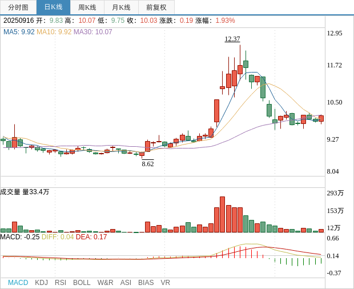This screenshot has width=354, height=289.
Task: Switch to the VR indicator
Action: (165, 283)
